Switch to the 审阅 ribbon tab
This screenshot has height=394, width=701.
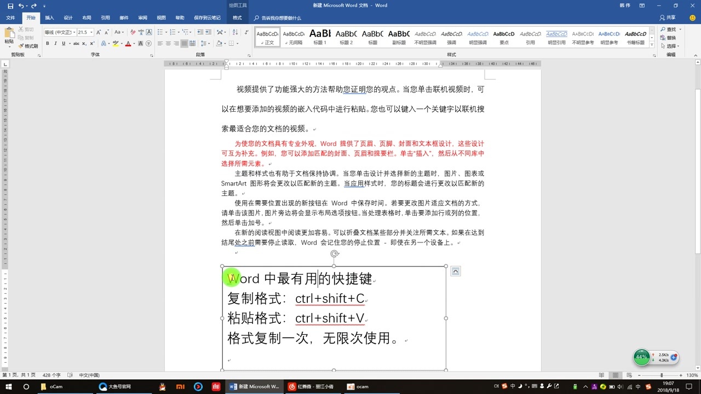tap(142, 18)
